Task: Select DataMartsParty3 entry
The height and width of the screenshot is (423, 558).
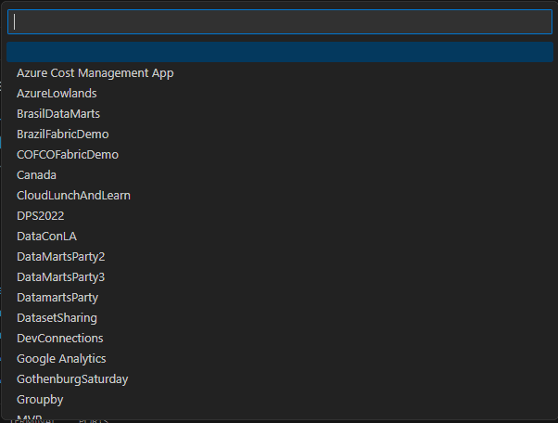Action: 280,276
